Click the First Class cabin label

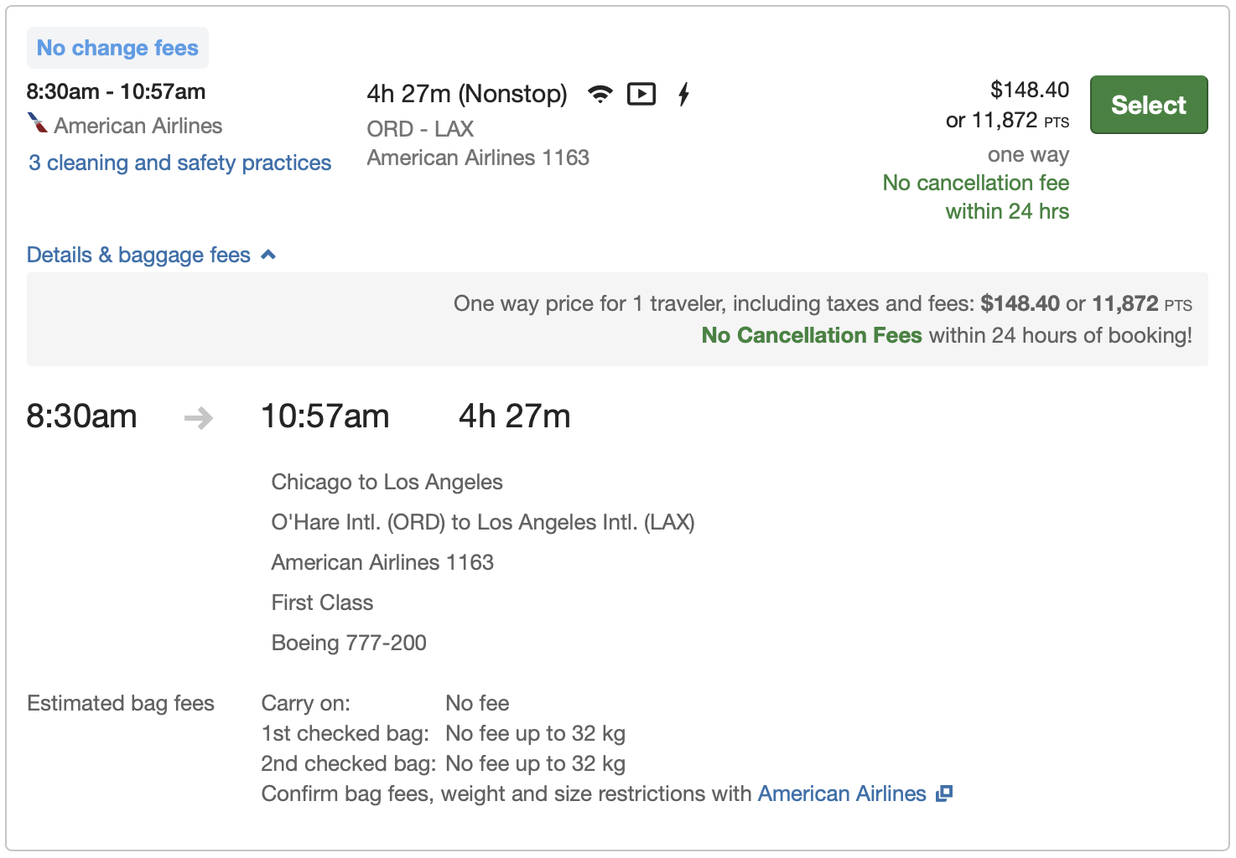tap(322, 602)
